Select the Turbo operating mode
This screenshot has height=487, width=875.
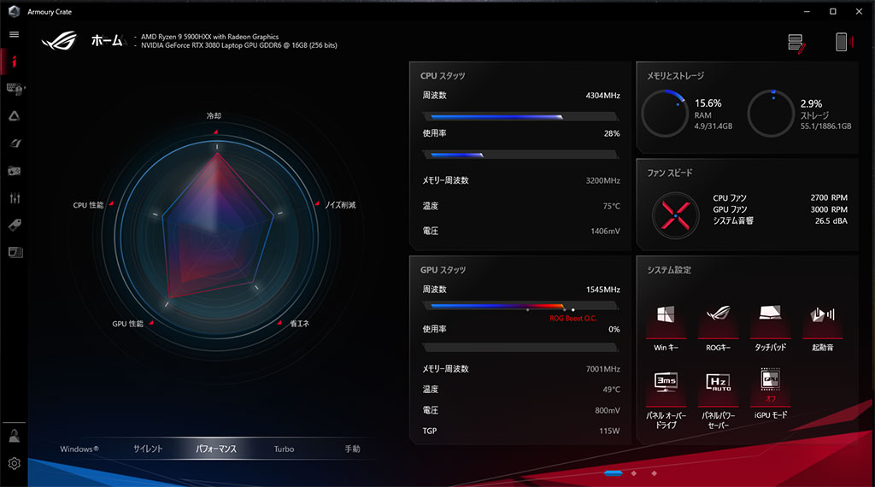coord(284,449)
